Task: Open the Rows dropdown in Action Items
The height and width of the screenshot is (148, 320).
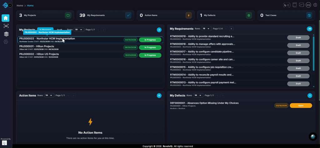Action: click(49, 96)
